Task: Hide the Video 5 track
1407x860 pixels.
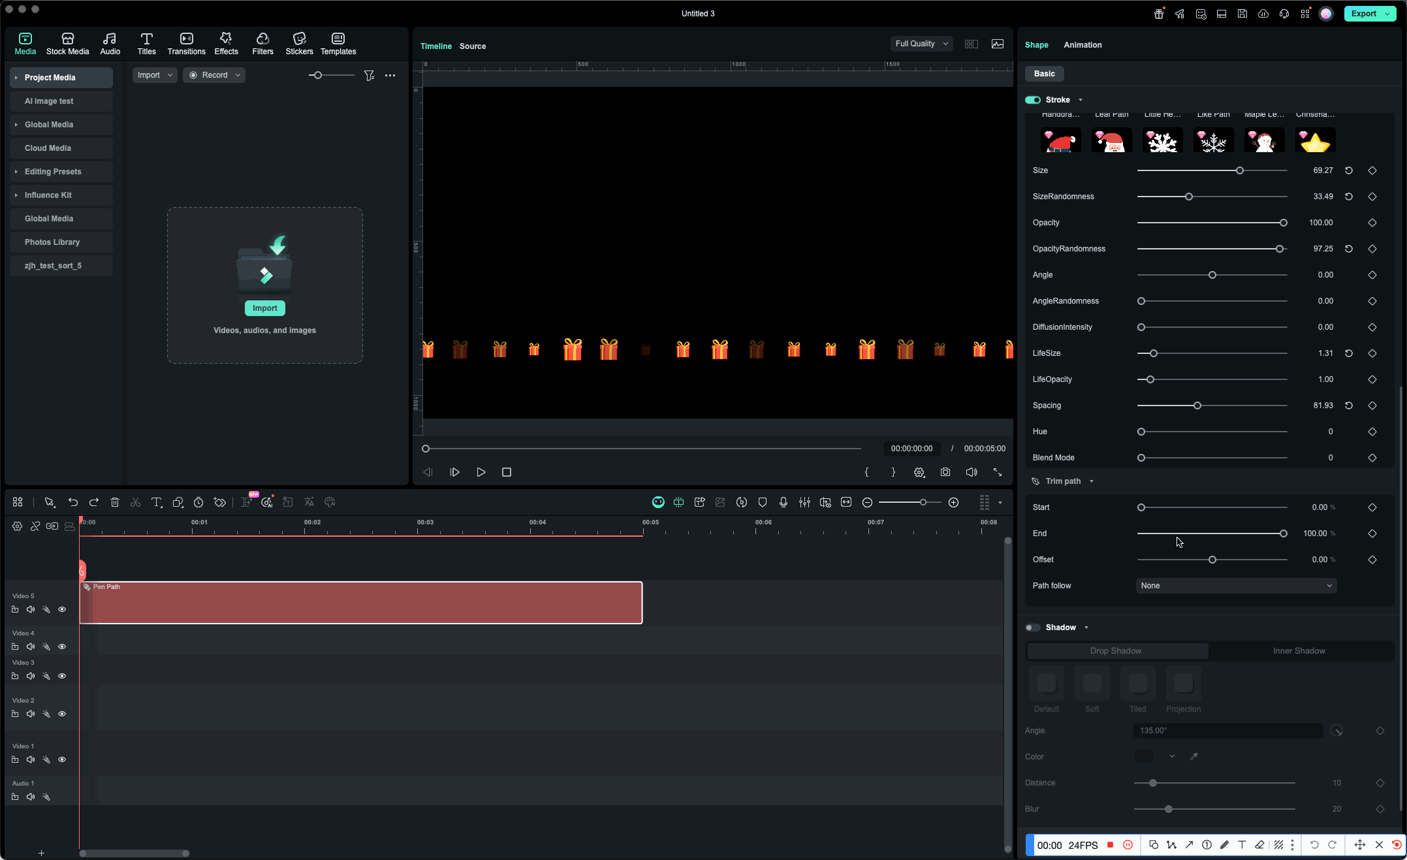Action: point(62,609)
